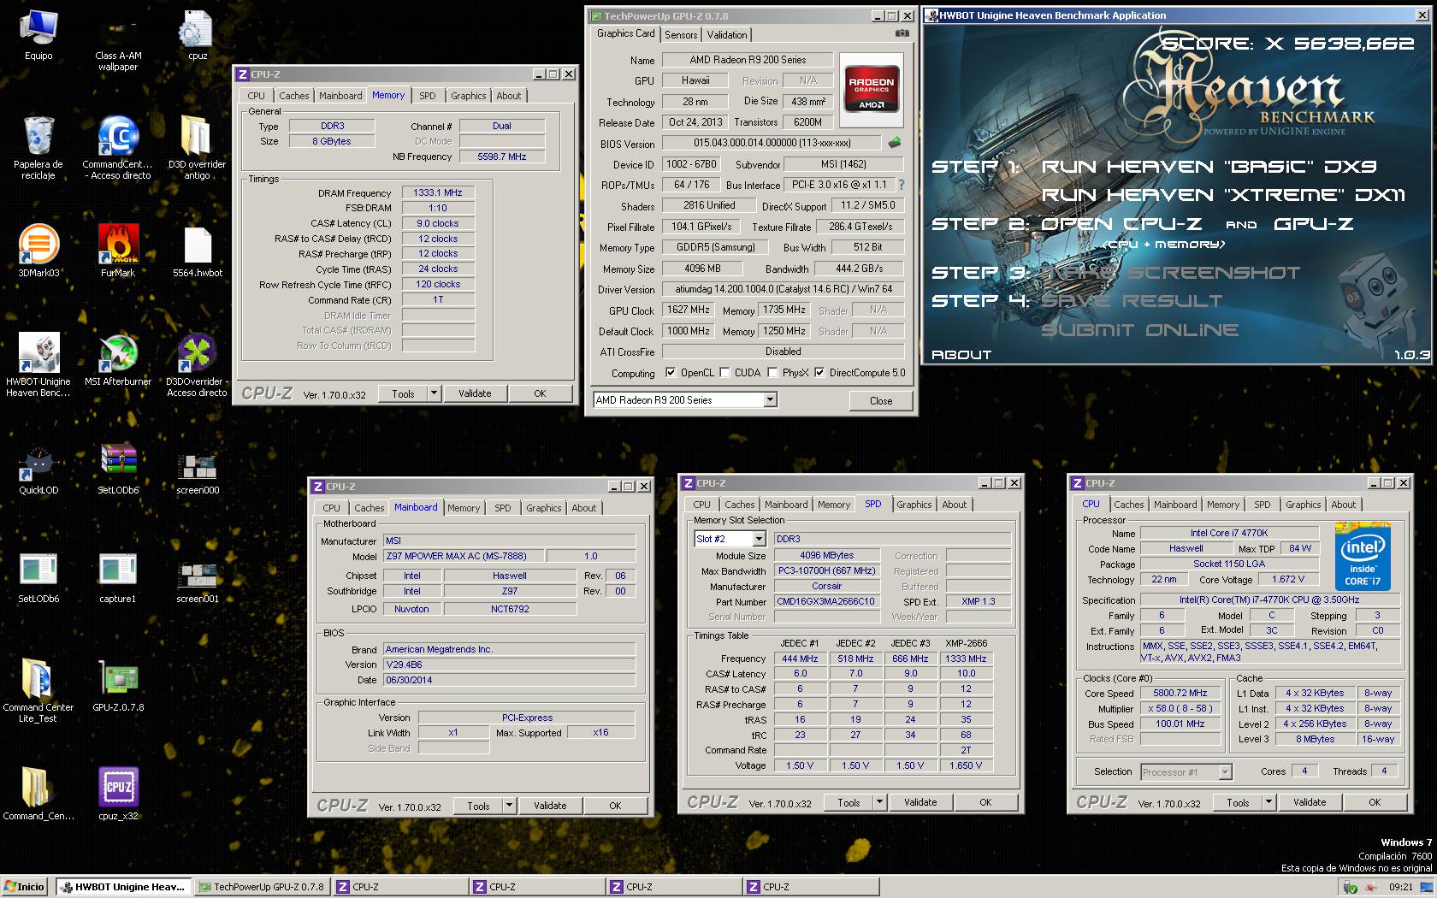1437x898 pixels.
Task: Open Tools dropdown arrow in CPU-Z Memory window
Action: pos(434,393)
